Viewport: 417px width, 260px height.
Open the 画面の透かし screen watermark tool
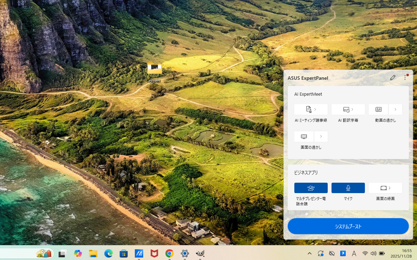[304, 136]
